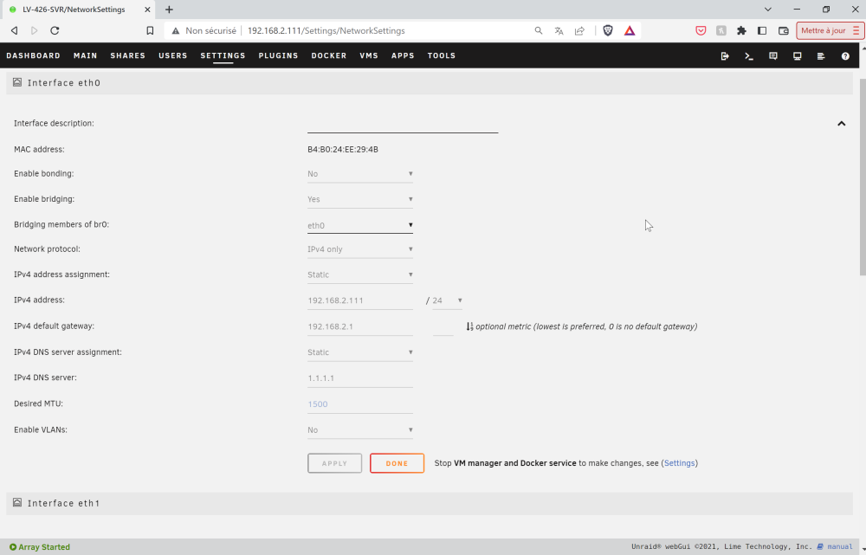Go to the Dashboard menu
Viewport: 866px width, 555px height.
33,55
